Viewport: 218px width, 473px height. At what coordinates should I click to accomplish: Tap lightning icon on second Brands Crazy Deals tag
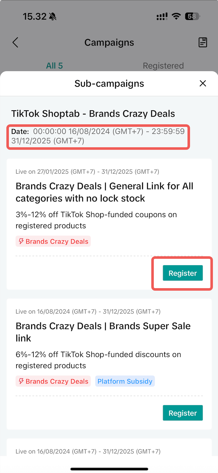point(21,381)
